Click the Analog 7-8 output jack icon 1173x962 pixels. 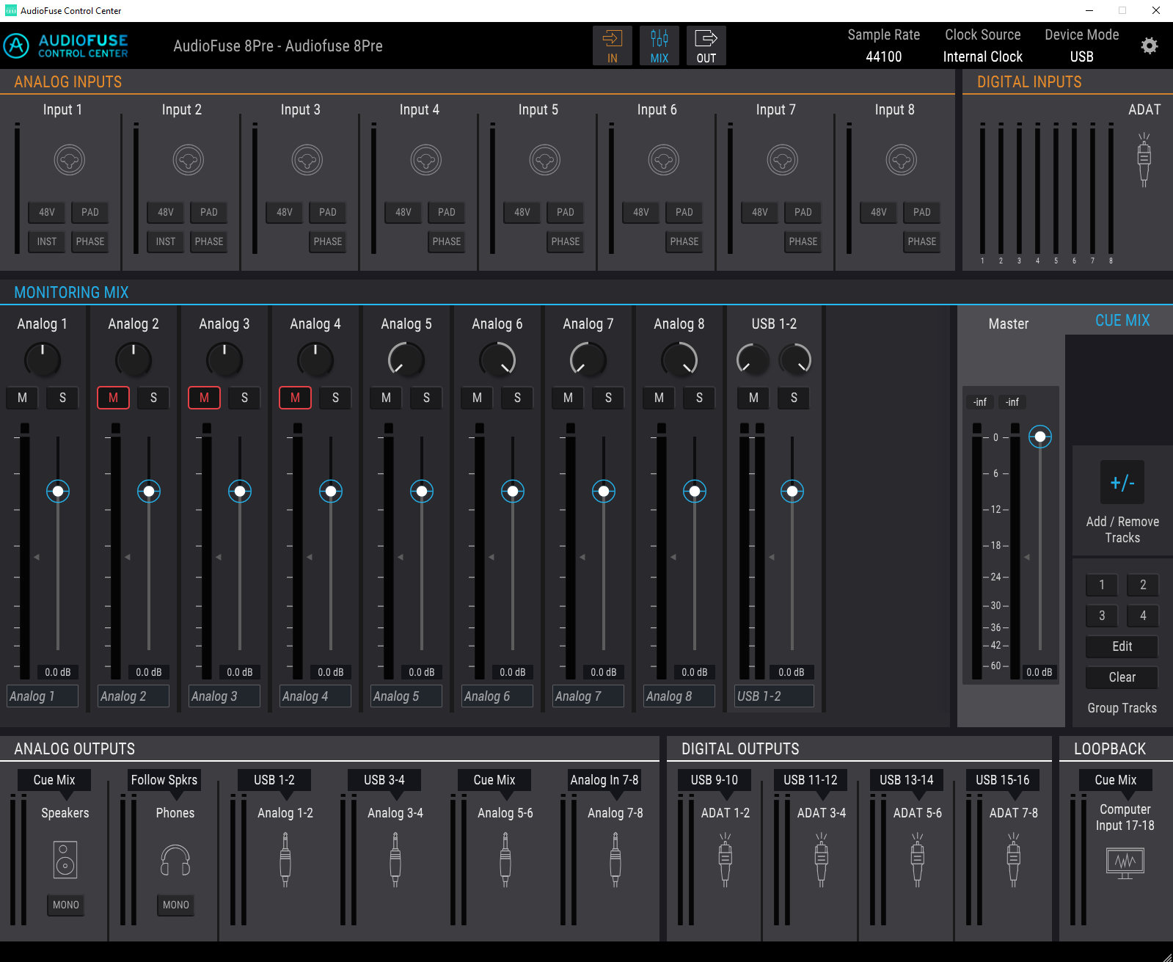coord(615,860)
